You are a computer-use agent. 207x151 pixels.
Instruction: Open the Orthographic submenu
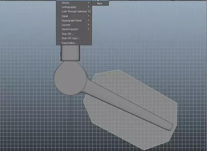pos(74,7)
